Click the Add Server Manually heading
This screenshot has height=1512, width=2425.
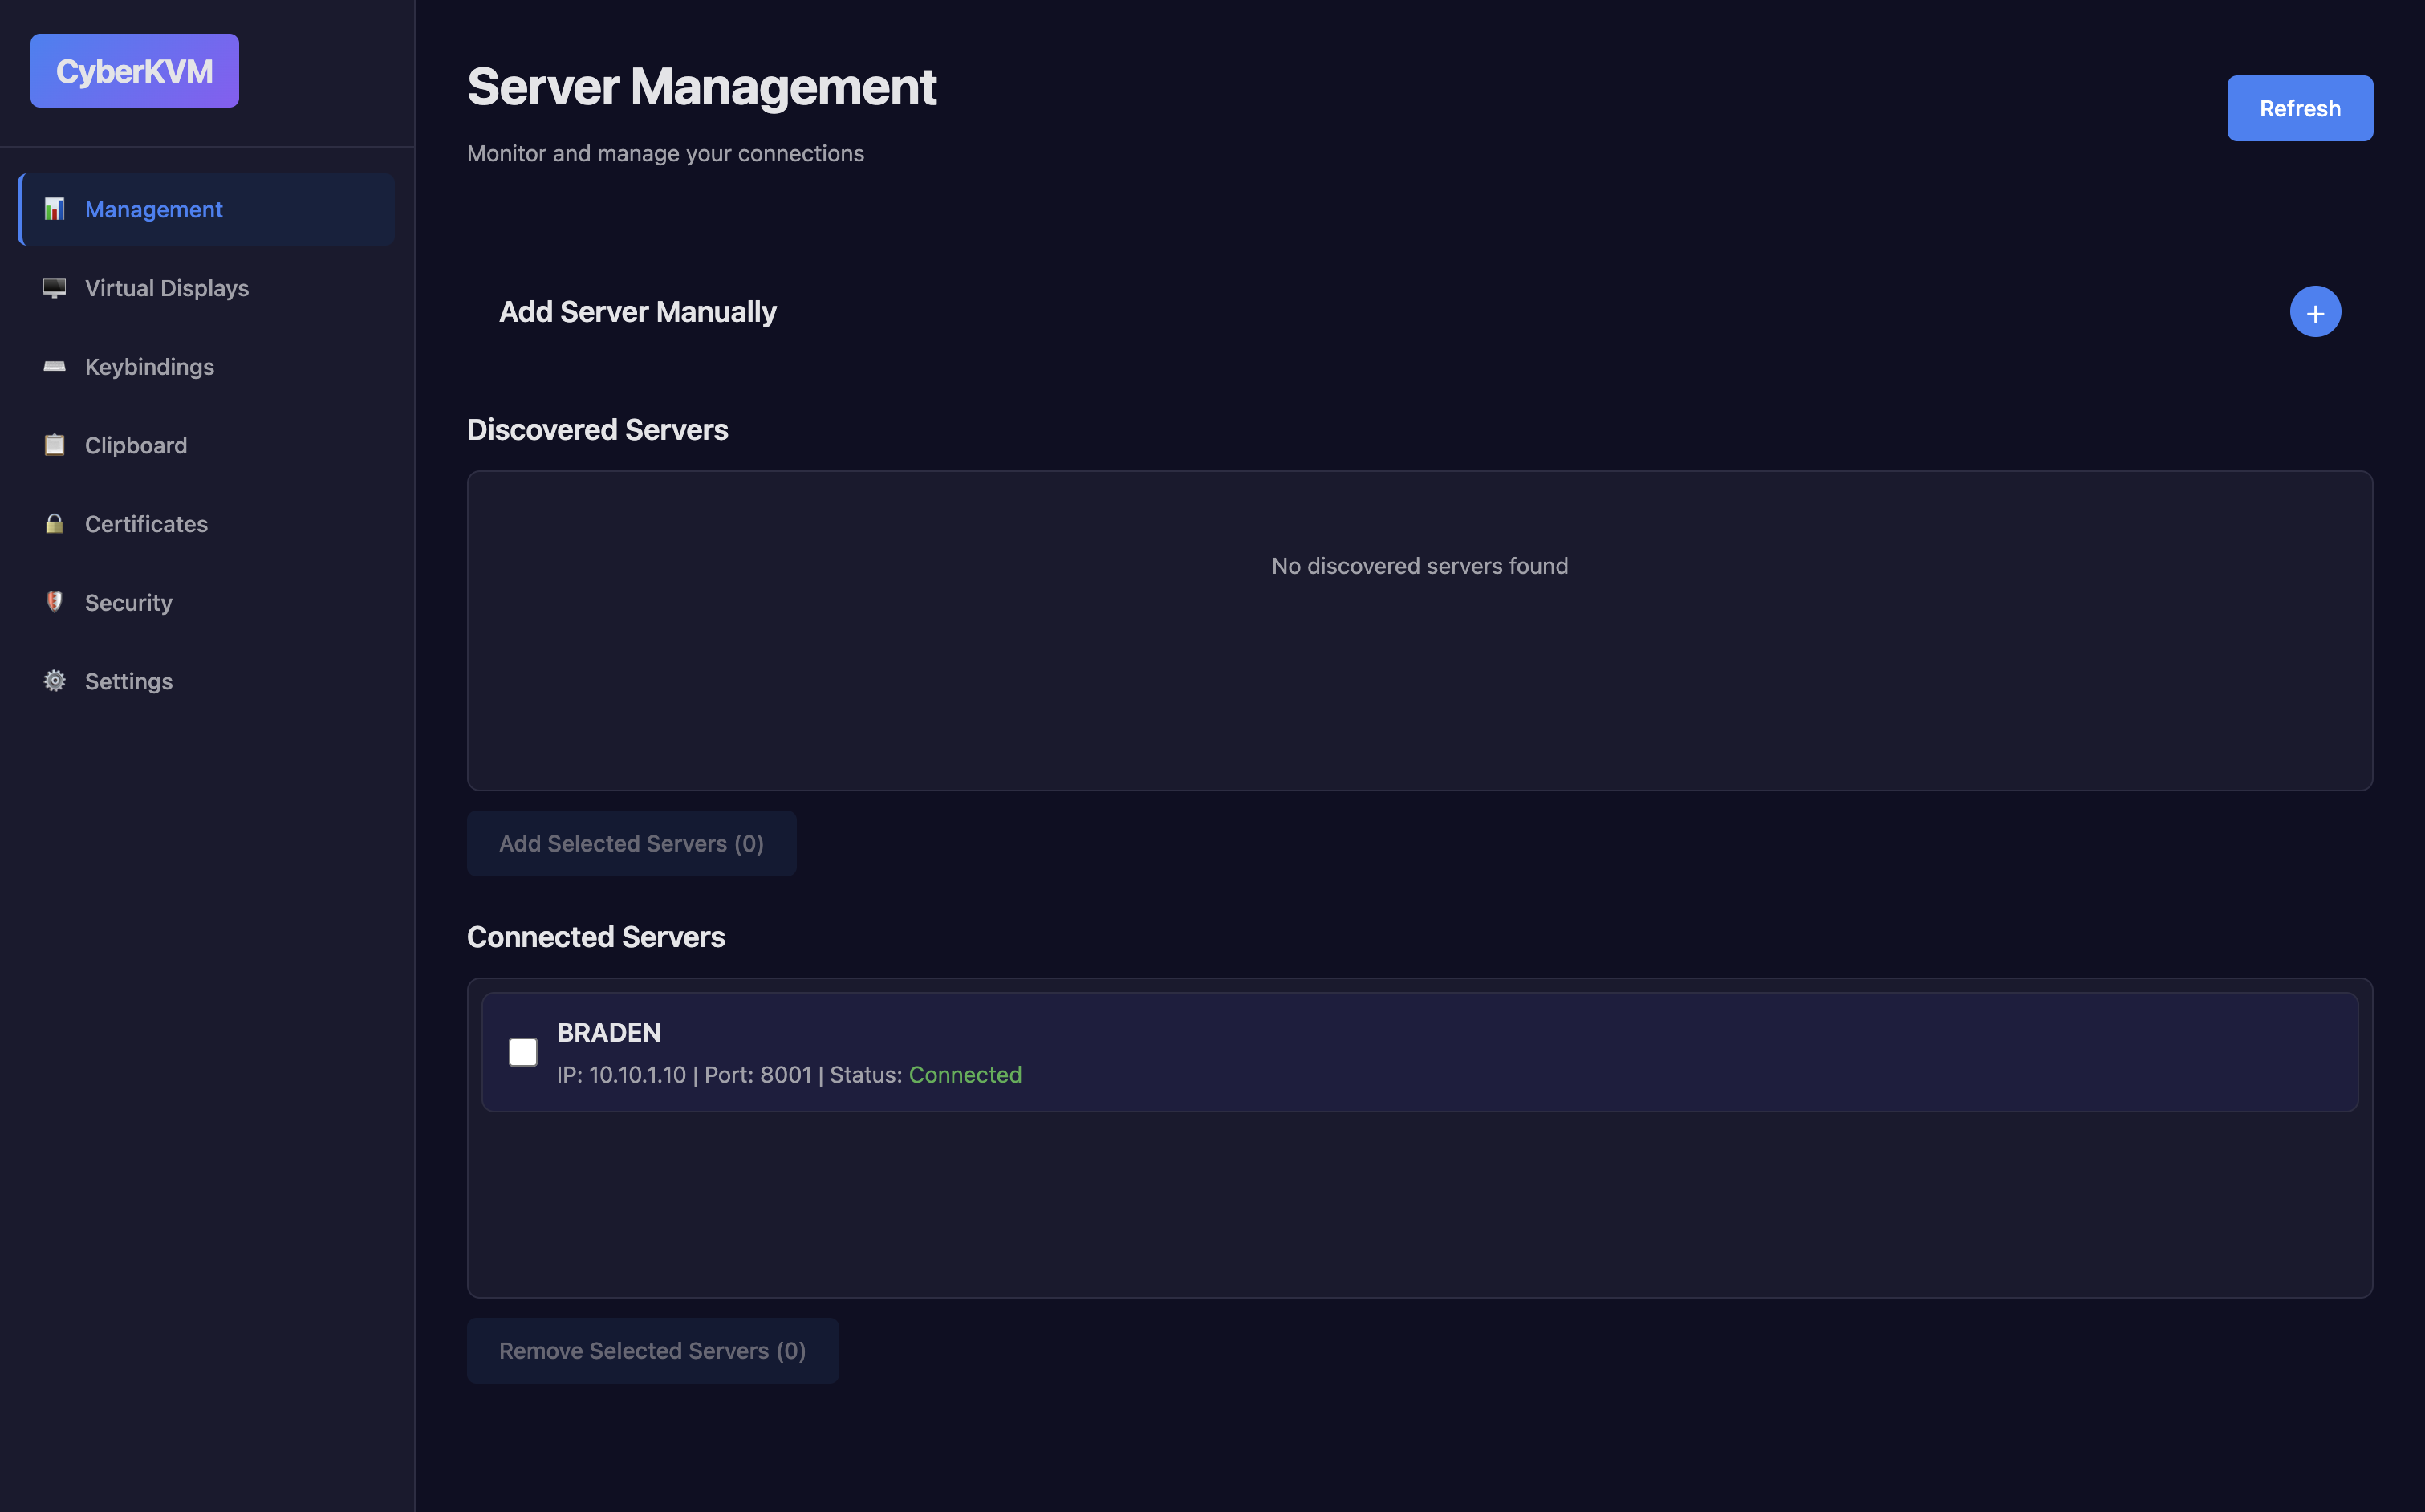click(638, 312)
